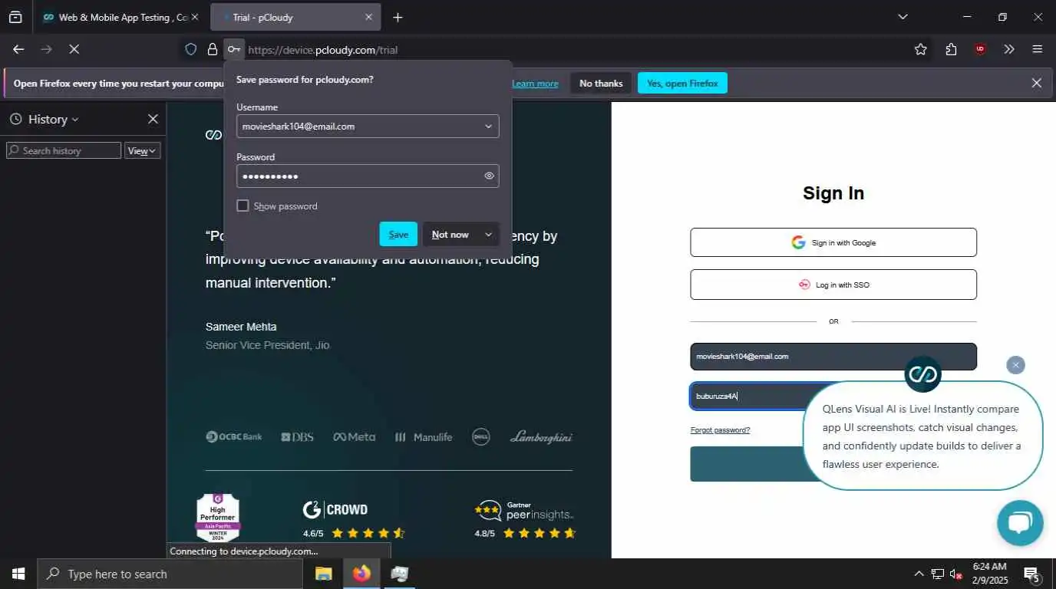The image size is (1056, 589).
Task: Click the Windows taskbar search box
Action: tap(170, 574)
